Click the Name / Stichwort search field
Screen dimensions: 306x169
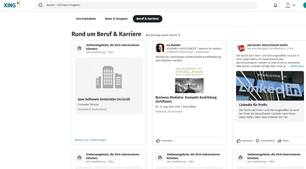click(x=147, y=5)
